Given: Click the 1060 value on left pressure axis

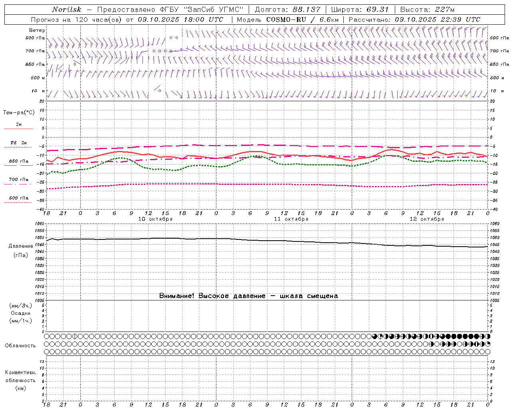Looking at the screenshot, I should click(40, 224).
